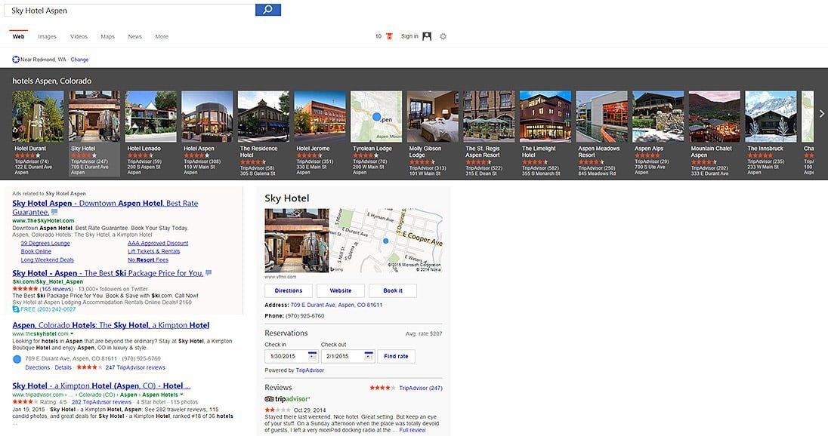Switch to the Maps tab
The height and width of the screenshot is (436, 828).
point(108,36)
